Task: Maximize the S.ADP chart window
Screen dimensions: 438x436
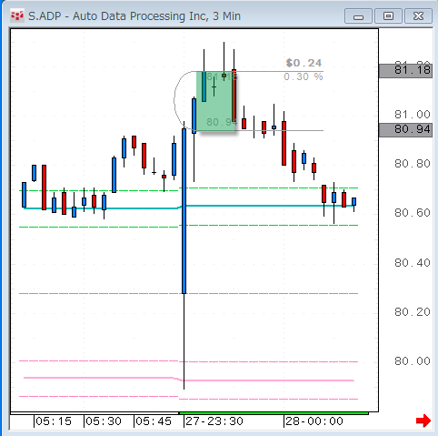Action: tap(388, 16)
